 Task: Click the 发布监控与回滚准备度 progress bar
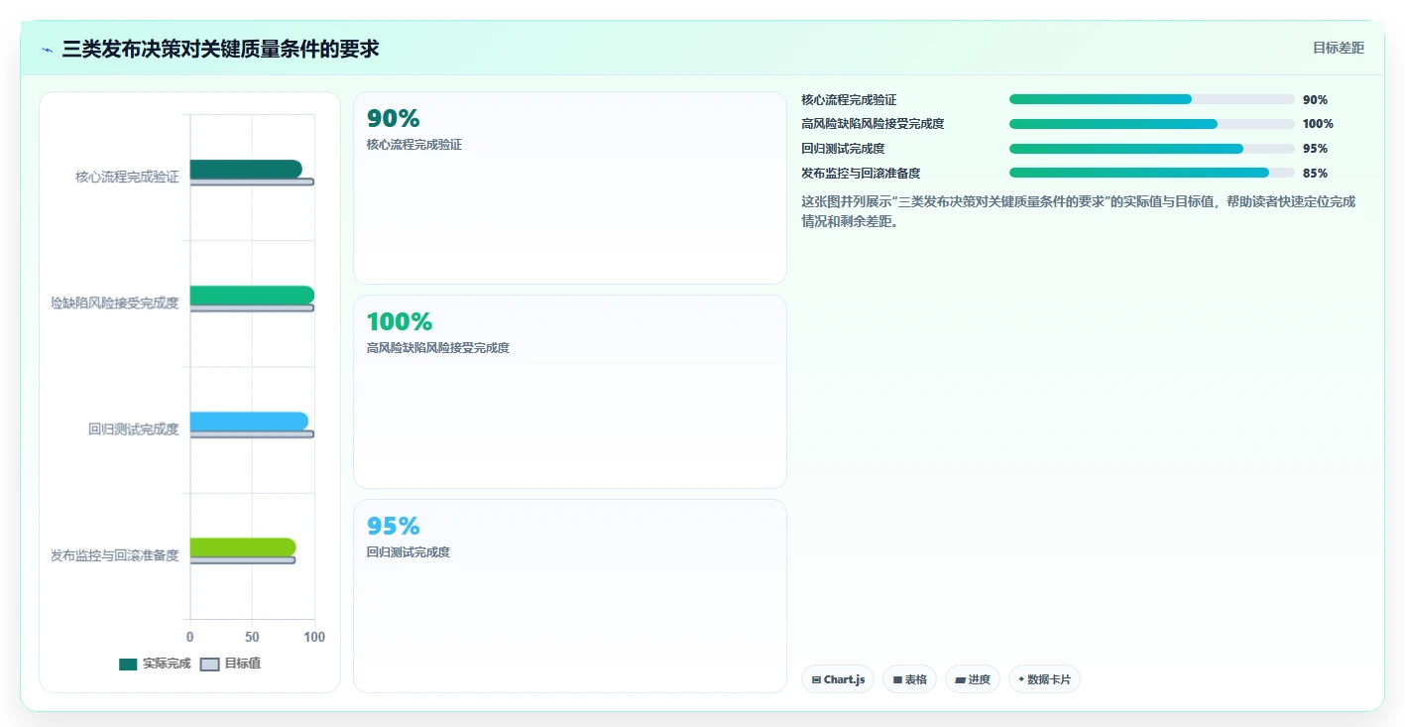point(1152,173)
